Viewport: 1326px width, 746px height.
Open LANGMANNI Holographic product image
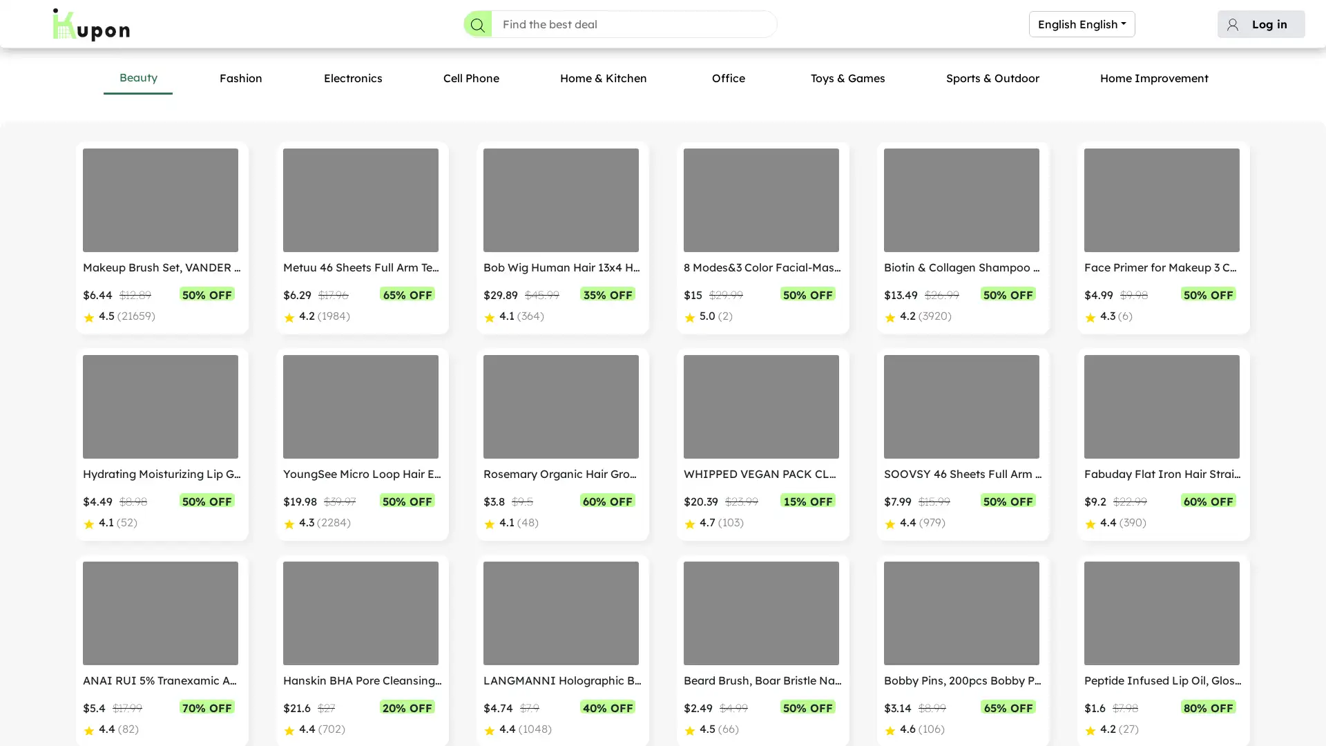[x=561, y=613]
